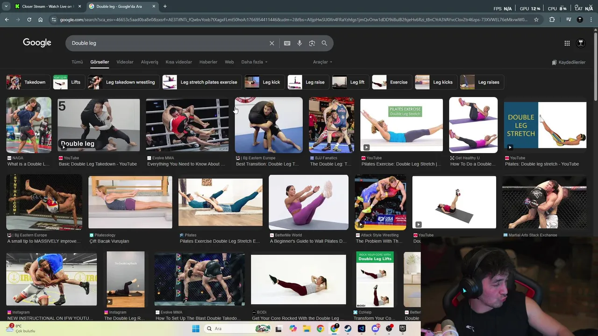Click the Windows taskbar Ara search box

(237, 329)
